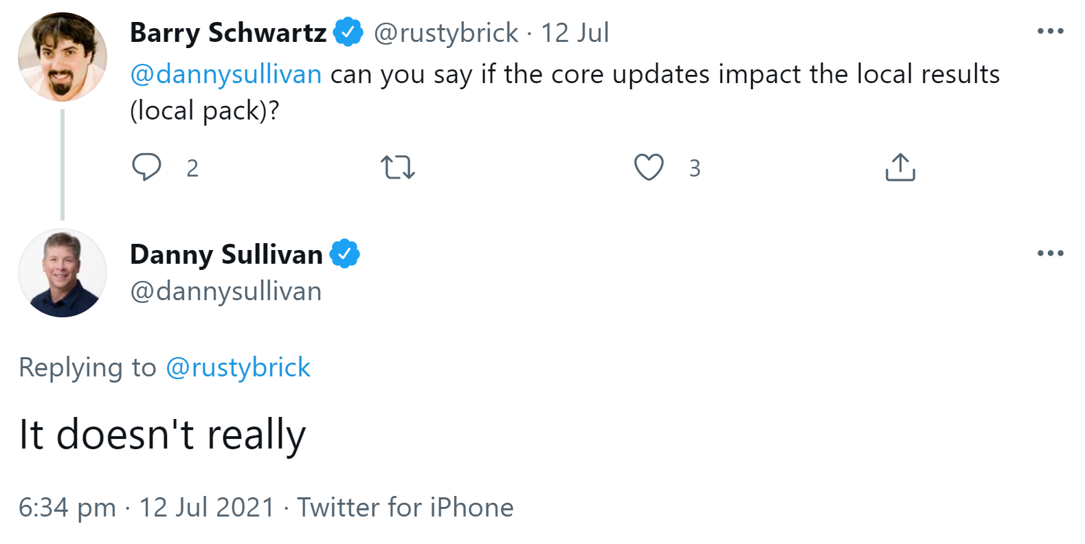Image resolution: width=1085 pixels, height=544 pixels.
Task: Open the more options menu on Danny's tweet
Action: click(1051, 253)
